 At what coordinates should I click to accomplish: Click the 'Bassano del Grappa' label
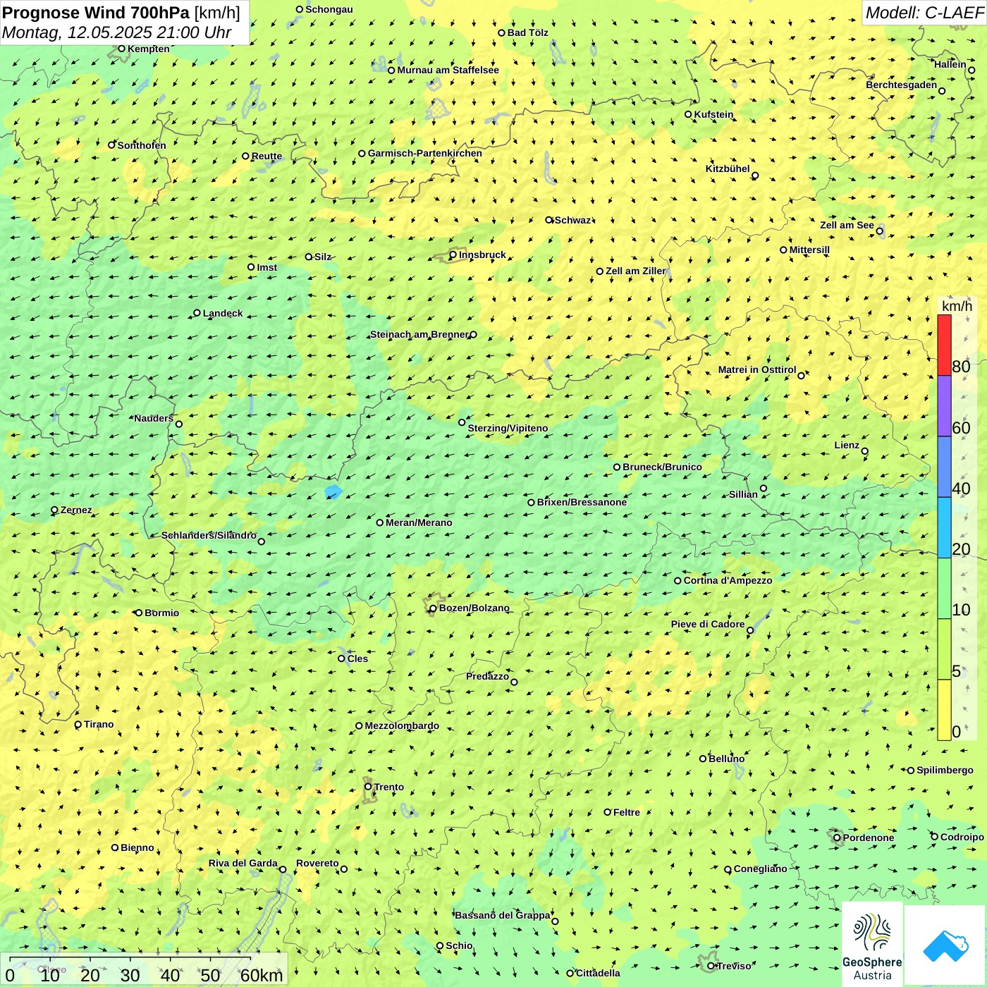coord(503,915)
